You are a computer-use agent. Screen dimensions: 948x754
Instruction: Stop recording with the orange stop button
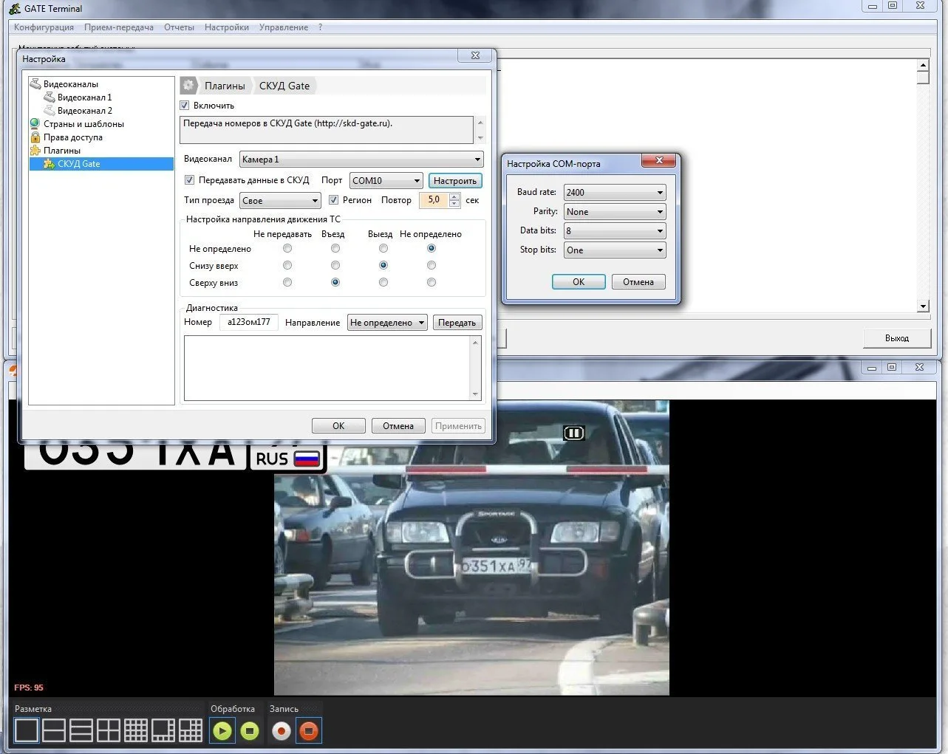[309, 731]
